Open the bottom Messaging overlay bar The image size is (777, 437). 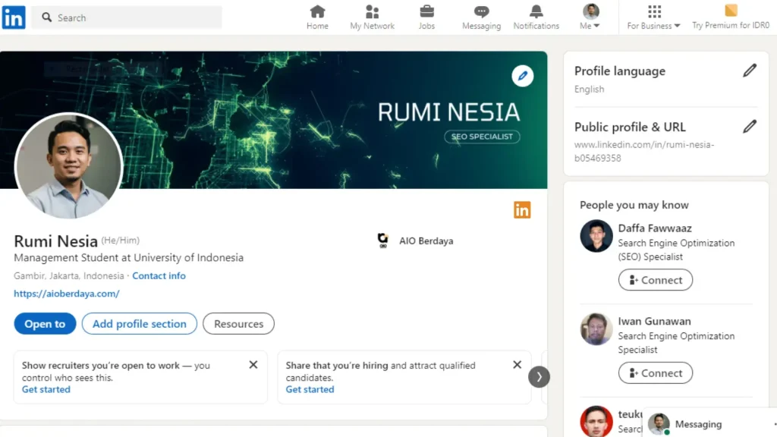tap(709, 423)
